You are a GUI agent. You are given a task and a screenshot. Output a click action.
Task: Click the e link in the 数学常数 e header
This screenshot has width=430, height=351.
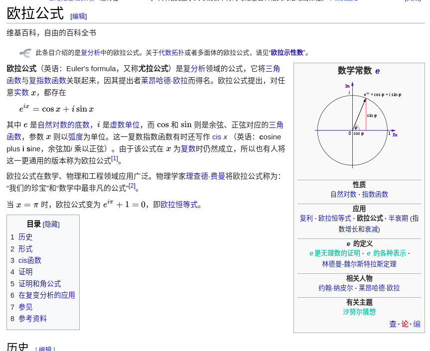(x=378, y=71)
